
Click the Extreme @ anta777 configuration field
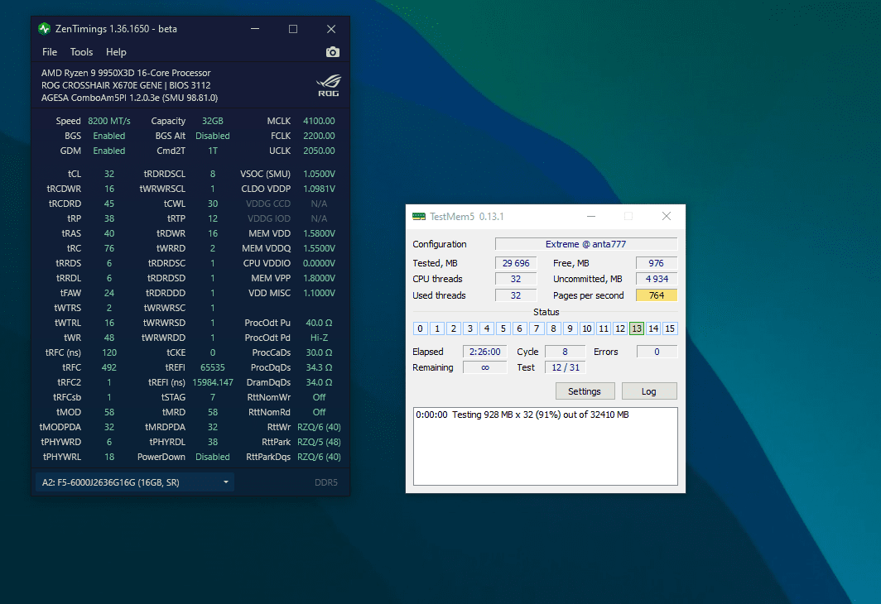pos(586,244)
